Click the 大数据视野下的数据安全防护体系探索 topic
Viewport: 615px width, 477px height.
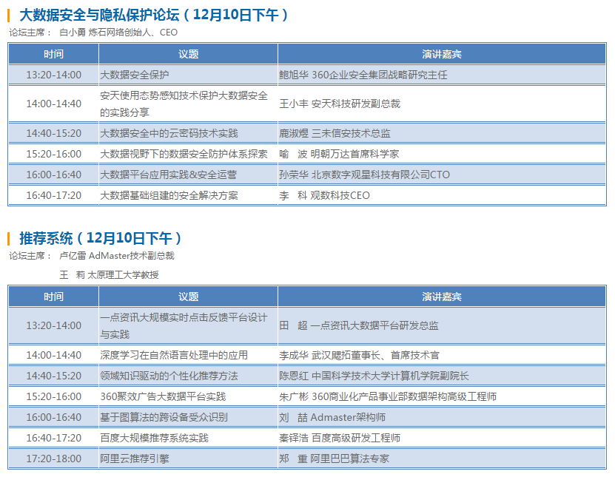click(x=184, y=154)
